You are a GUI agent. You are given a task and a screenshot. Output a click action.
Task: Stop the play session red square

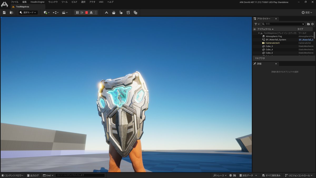[x=86, y=12]
